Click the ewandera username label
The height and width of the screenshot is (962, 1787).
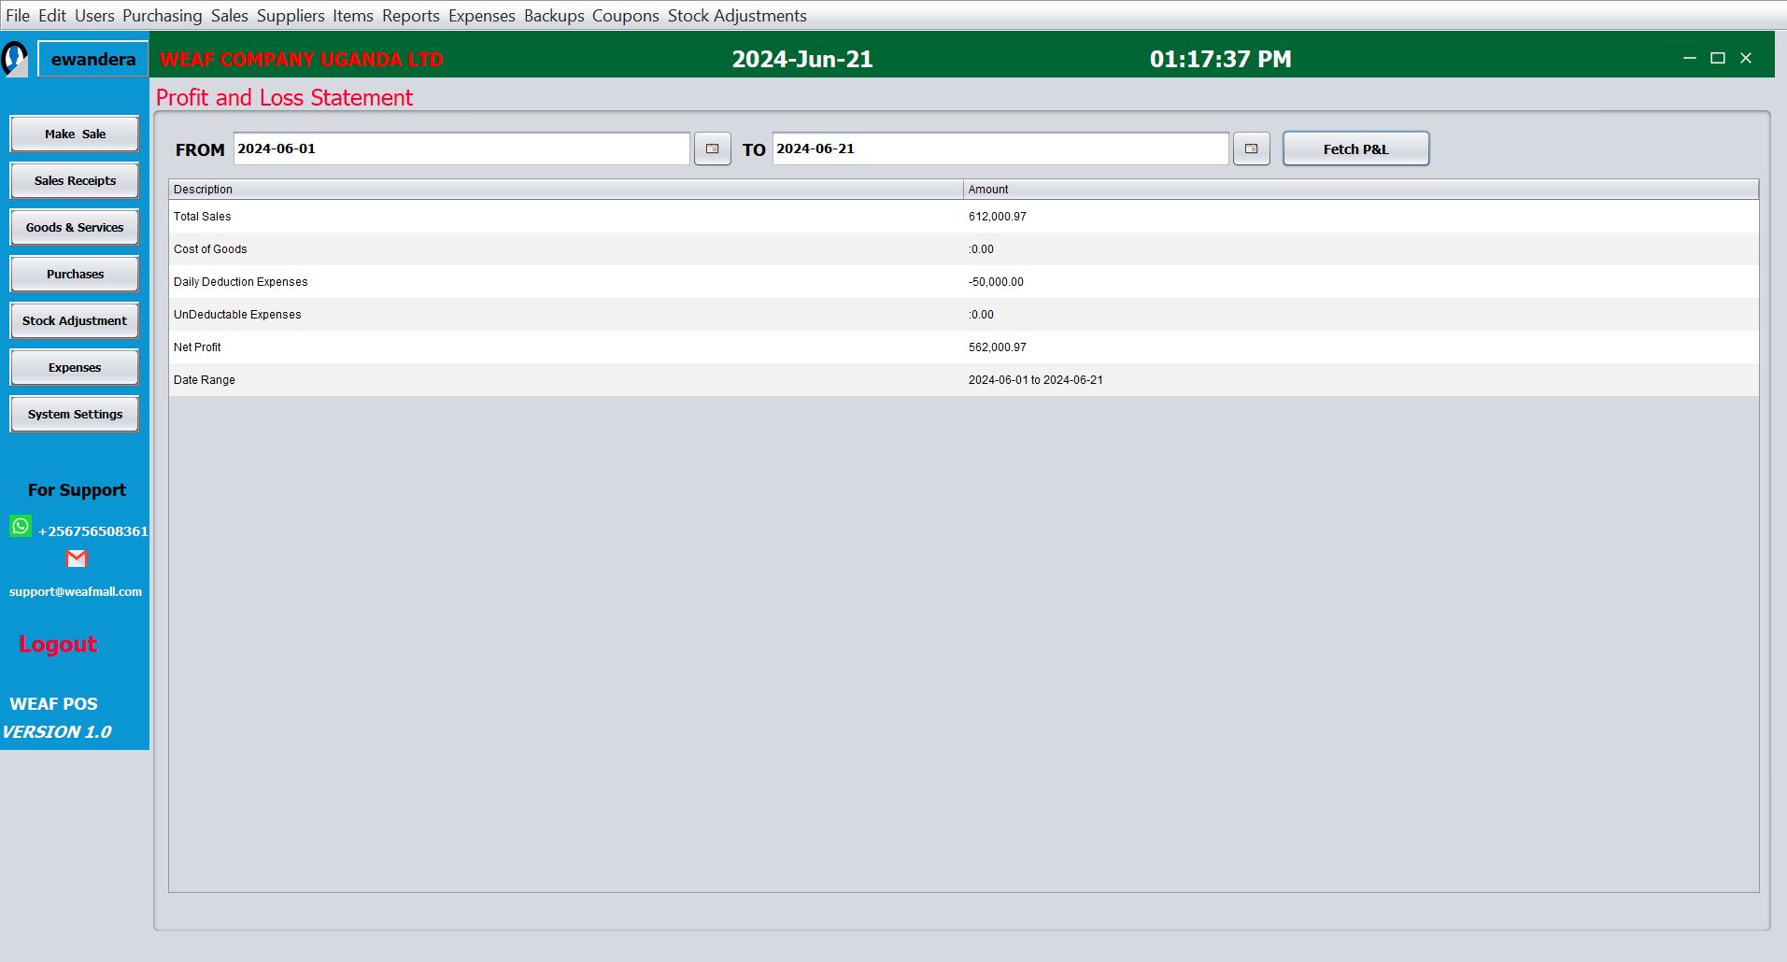pyautogui.click(x=93, y=59)
